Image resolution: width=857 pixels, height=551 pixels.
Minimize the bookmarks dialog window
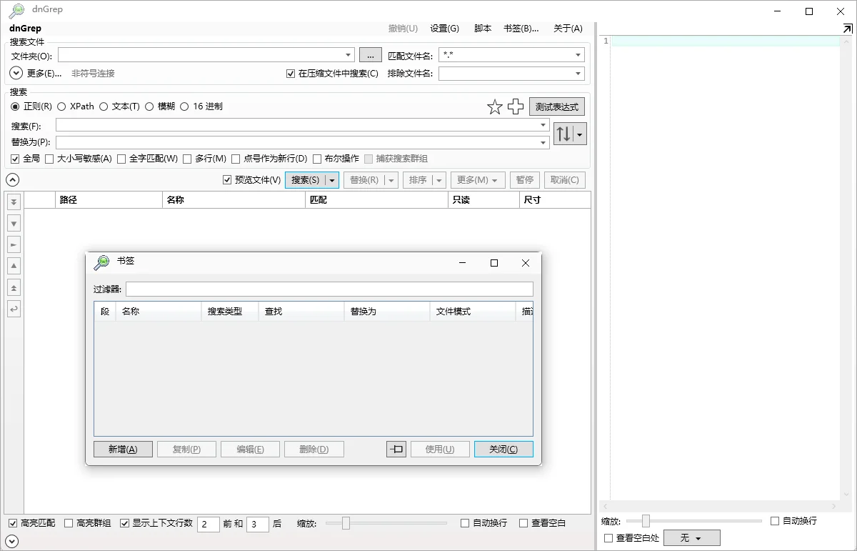click(462, 263)
